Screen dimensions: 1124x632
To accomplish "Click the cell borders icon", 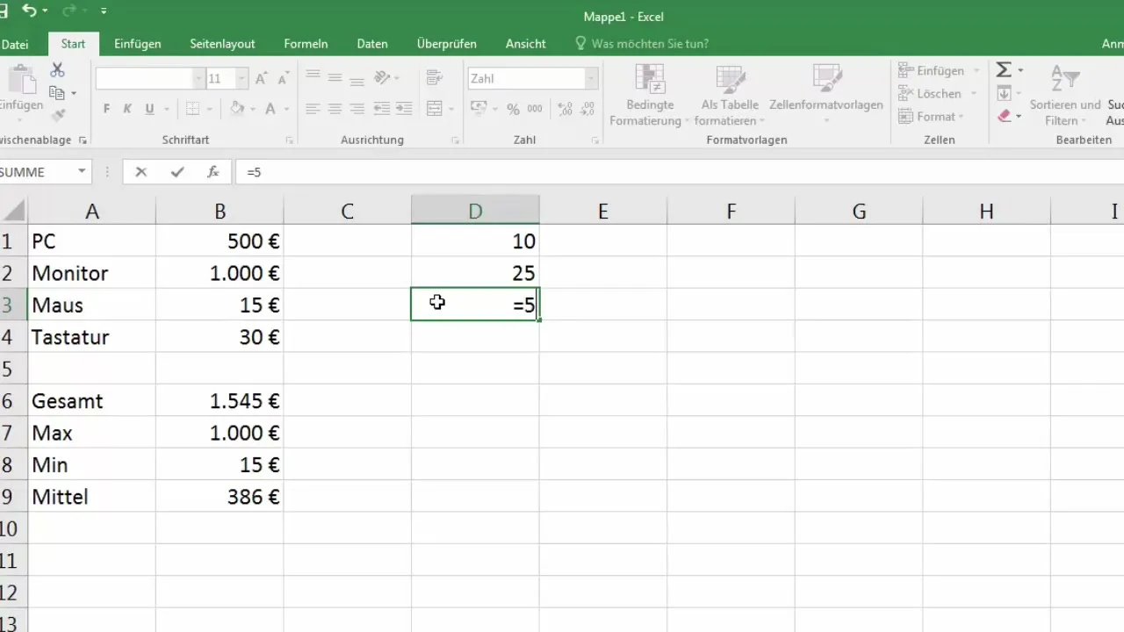I will [x=192, y=109].
